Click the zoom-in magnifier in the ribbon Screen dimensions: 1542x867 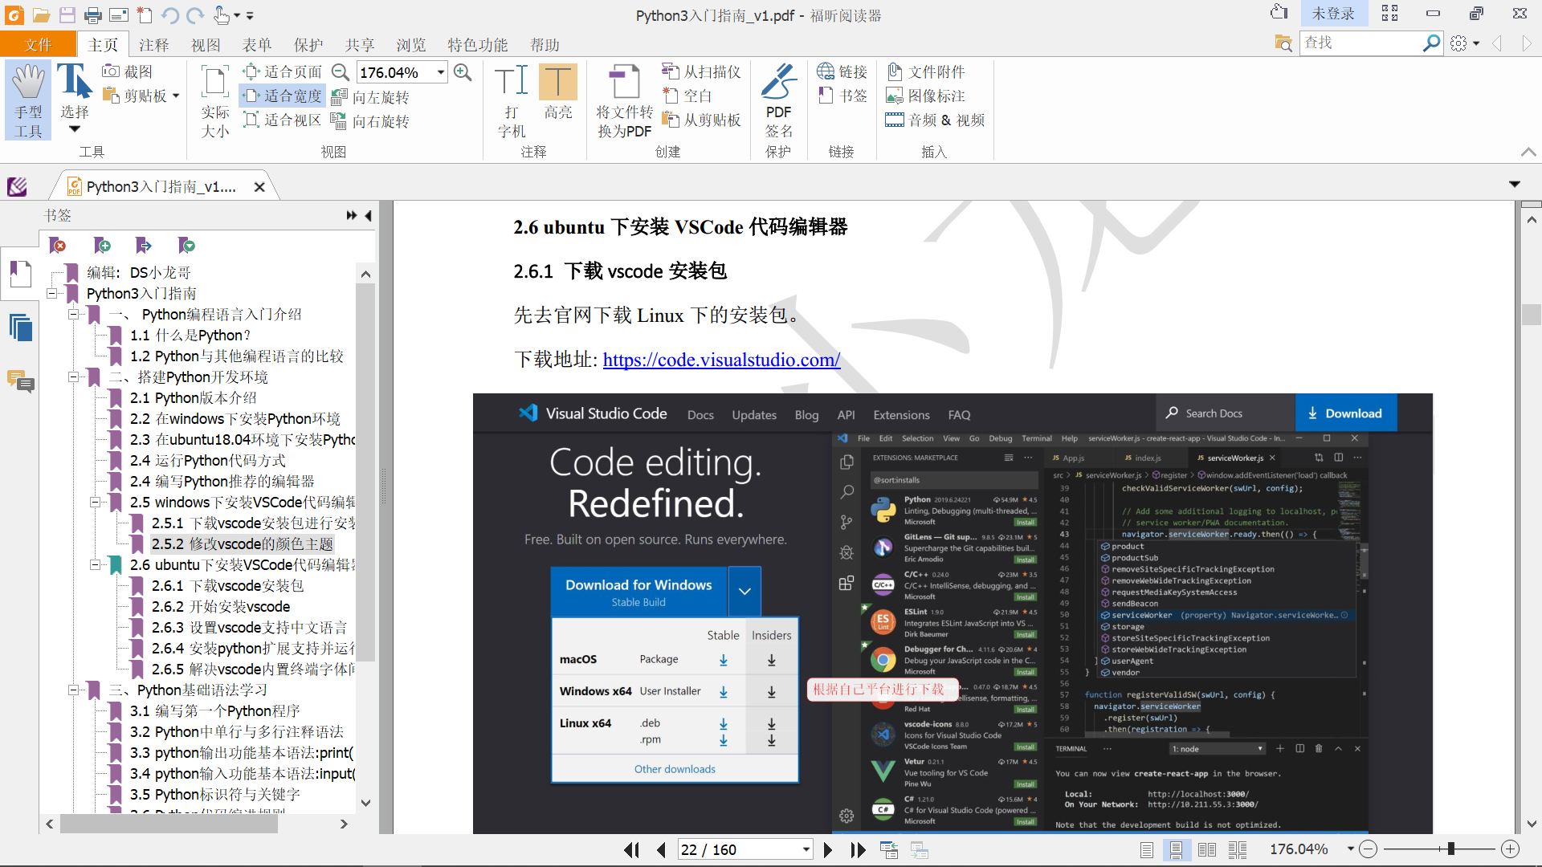463,72
